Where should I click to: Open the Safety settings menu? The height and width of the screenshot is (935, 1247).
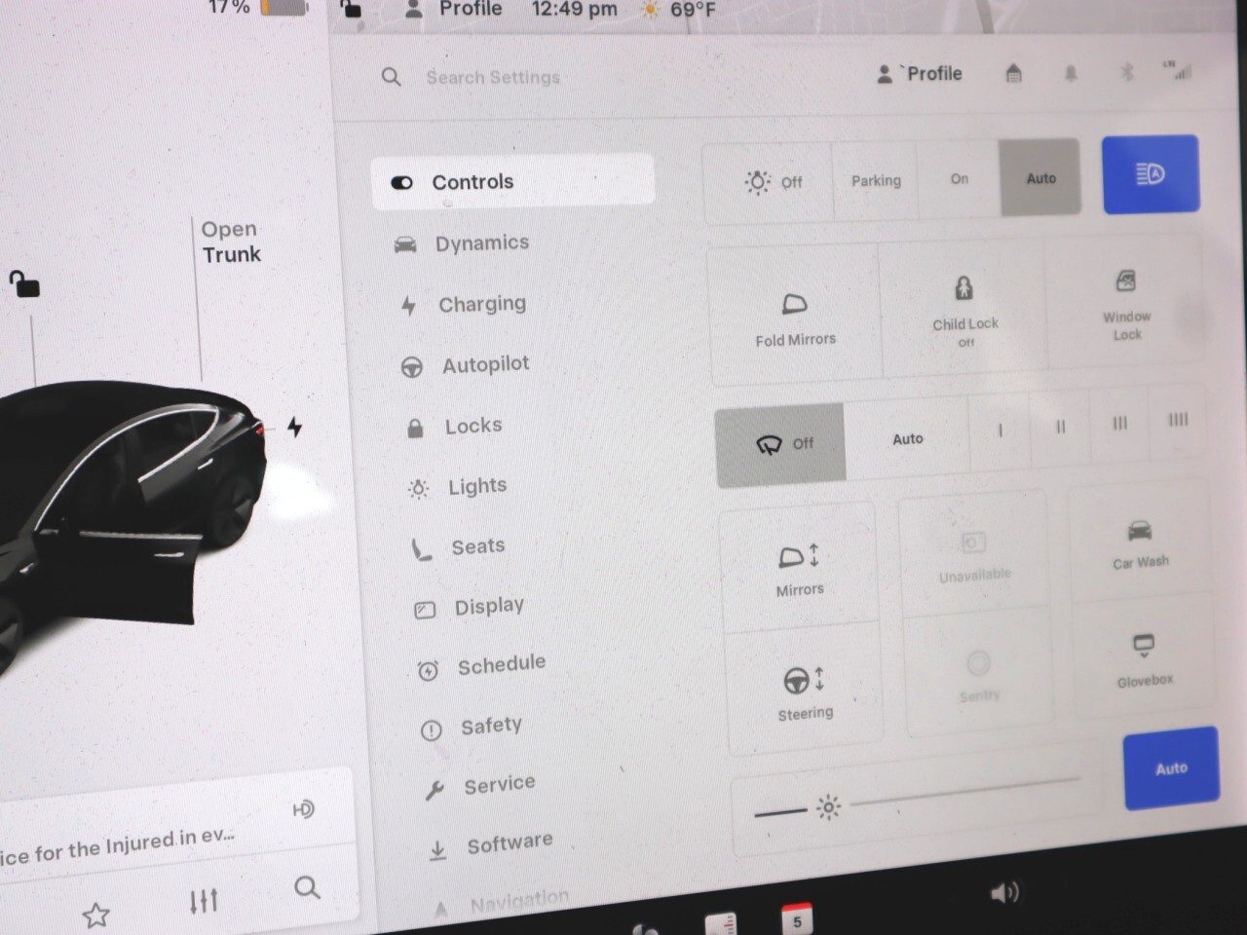pyautogui.click(x=472, y=727)
